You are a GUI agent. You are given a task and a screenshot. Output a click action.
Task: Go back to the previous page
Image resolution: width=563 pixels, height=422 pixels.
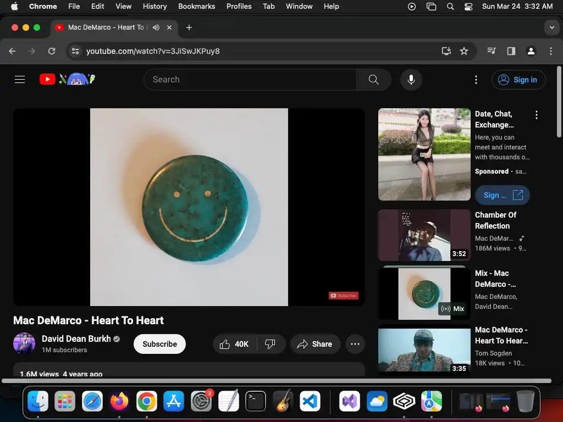coord(12,51)
